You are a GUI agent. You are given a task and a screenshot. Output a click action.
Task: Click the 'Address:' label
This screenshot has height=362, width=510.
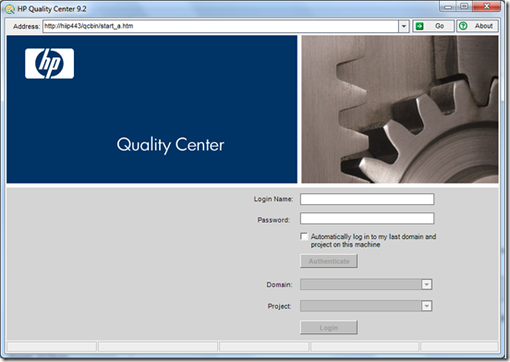point(27,27)
